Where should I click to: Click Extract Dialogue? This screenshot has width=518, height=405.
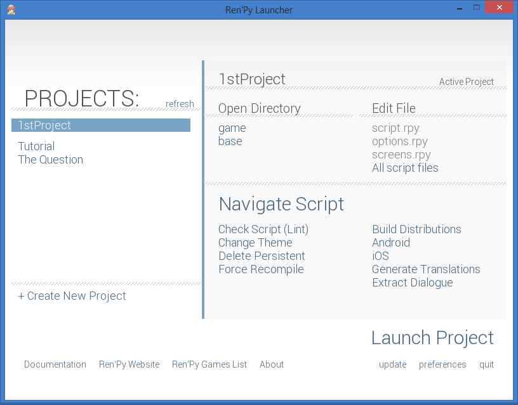pyautogui.click(x=412, y=283)
